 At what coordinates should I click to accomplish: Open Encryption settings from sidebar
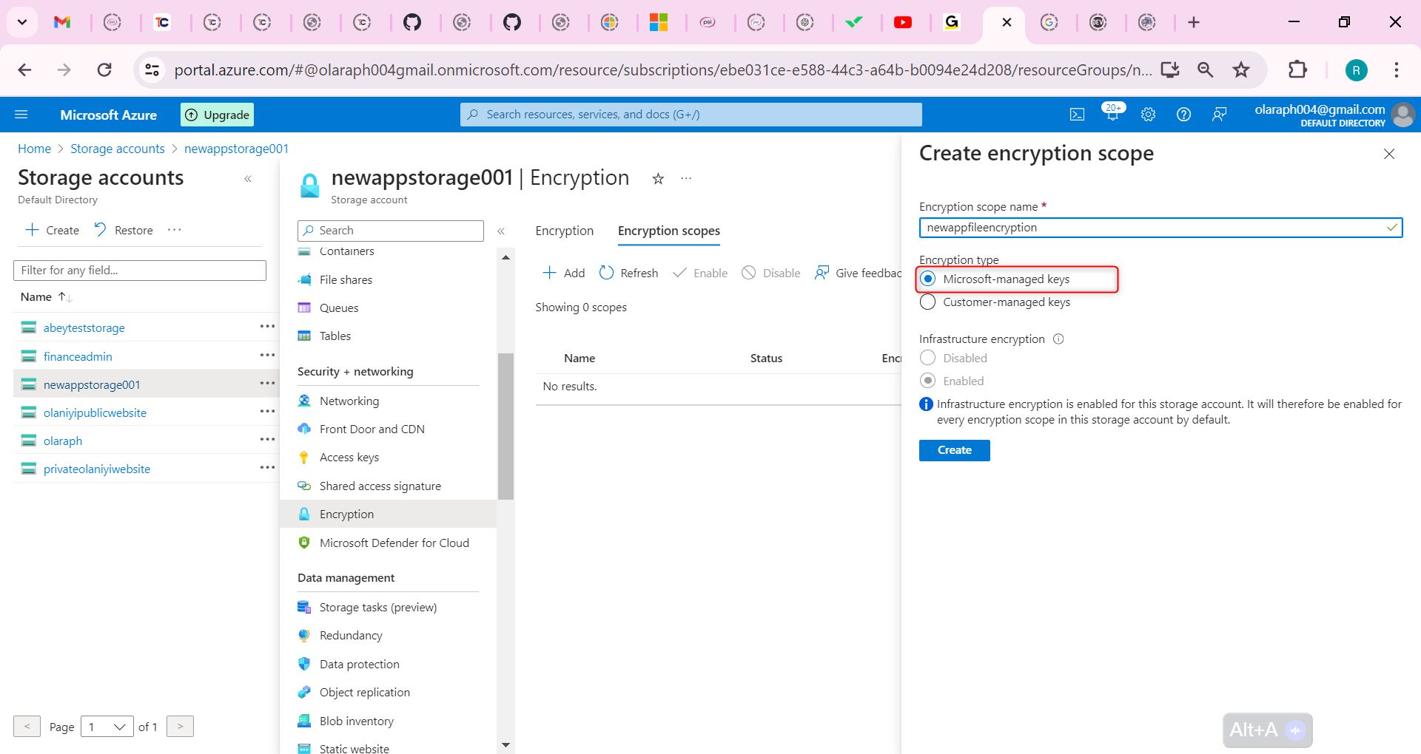[x=346, y=514]
